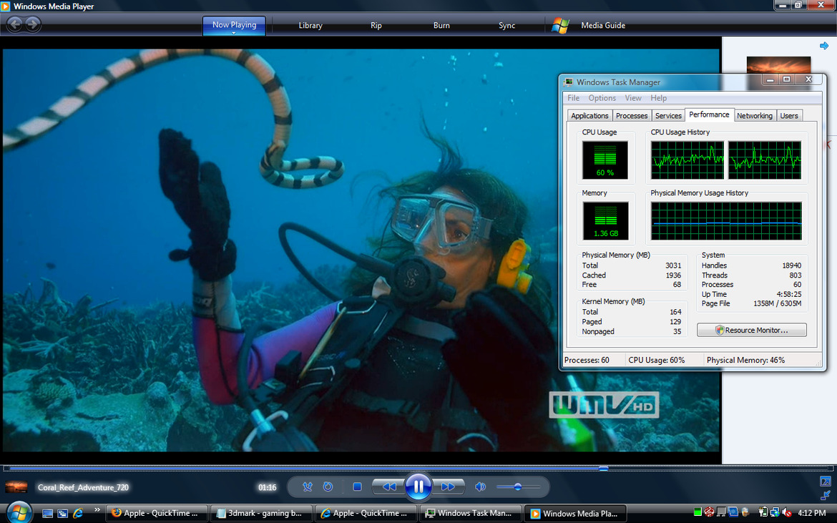This screenshot has height=523, width=837.
Task: Click Switch between windows in Quick Launch
Action: tap(62, 514)
